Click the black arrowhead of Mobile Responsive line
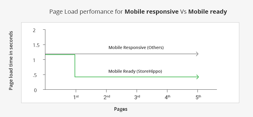 point(197,54)
